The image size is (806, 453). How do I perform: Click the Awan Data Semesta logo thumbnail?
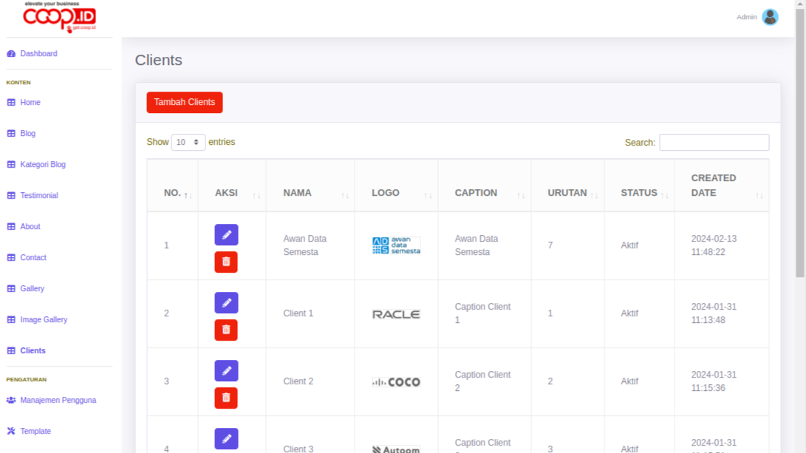coord(396,245)
